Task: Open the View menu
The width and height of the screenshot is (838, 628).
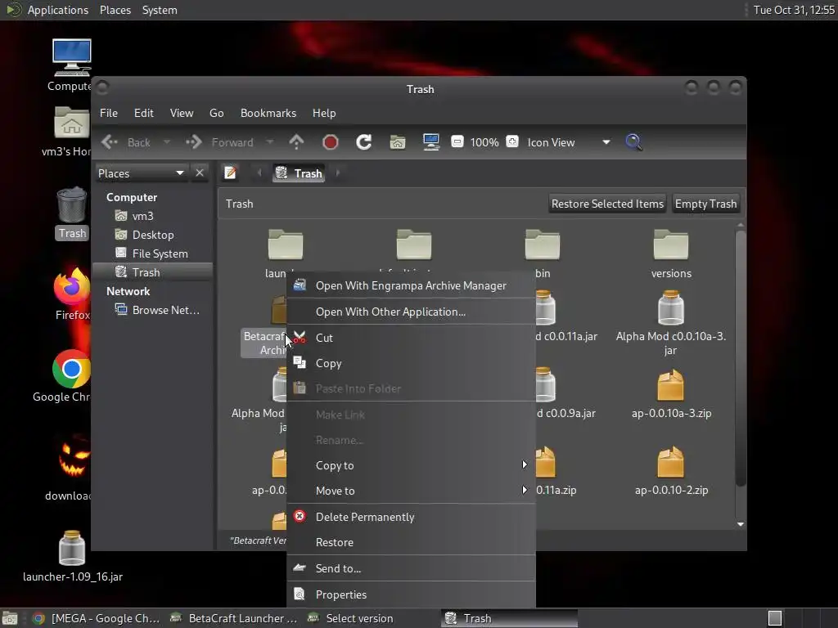Action: (182, 113)
